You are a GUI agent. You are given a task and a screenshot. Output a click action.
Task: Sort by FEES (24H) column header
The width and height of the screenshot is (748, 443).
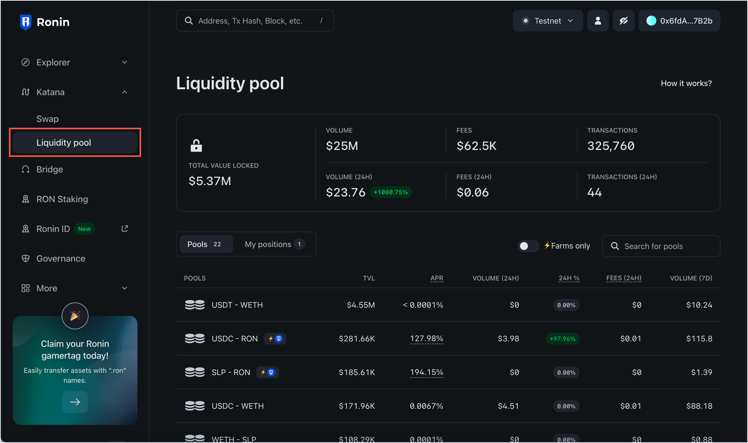[624, 278]
